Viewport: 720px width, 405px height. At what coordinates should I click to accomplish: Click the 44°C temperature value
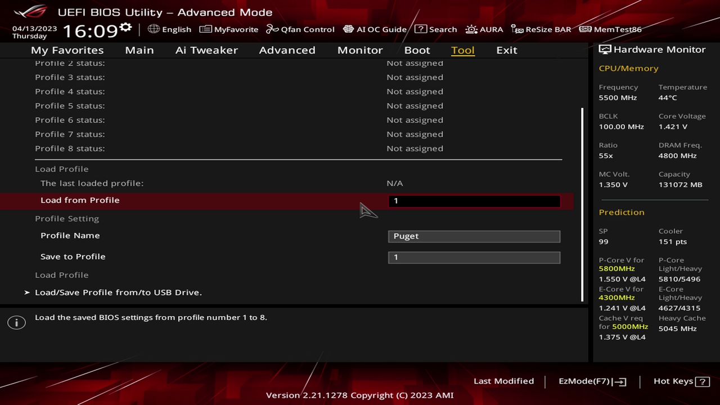tap(668, 98)
